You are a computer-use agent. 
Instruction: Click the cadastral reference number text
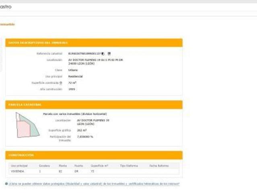84,53
